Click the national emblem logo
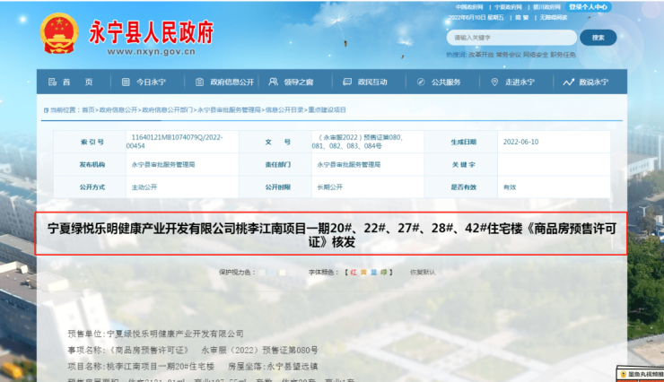This screenshot has width=664, height=382. 59,33
